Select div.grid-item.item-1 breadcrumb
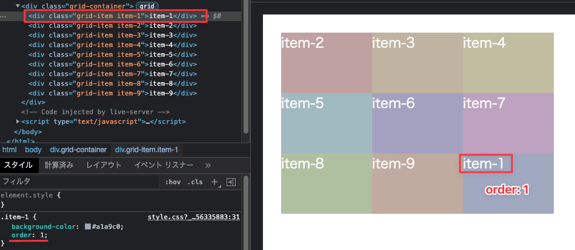 (x=147, y=150)
